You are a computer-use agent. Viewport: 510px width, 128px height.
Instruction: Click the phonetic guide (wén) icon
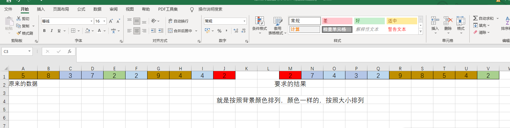[114, 31]
